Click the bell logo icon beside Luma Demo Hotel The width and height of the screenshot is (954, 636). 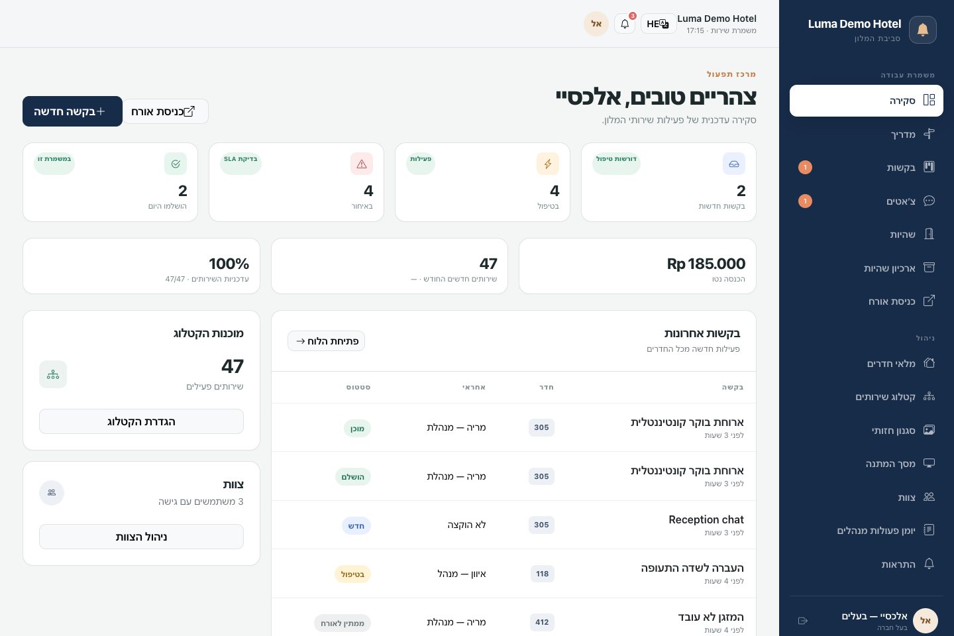(x=922, y=30)
